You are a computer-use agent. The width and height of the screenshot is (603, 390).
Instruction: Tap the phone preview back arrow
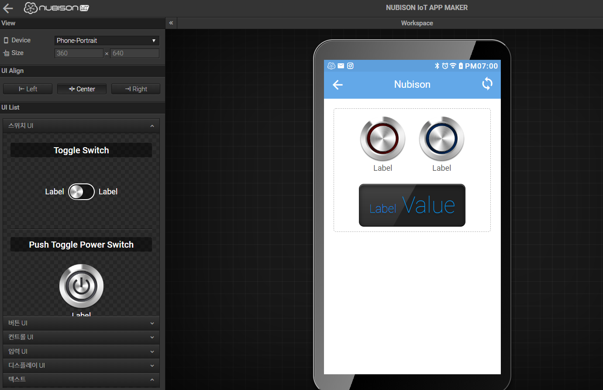pos(338,85)
